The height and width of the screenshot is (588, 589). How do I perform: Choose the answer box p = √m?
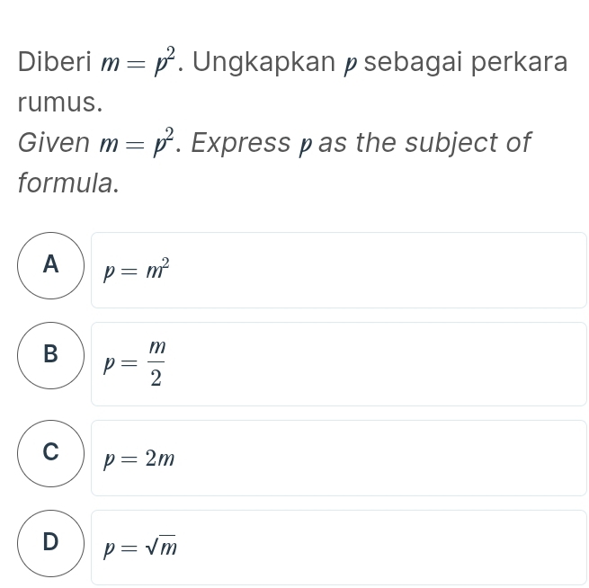tap(338, 547)
